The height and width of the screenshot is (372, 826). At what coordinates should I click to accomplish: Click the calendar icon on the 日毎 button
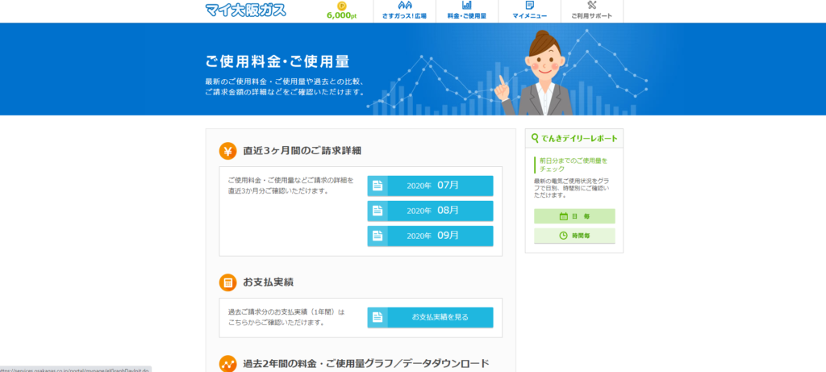click(564, 216)
